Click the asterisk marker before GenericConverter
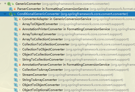 click(x=5, y=4)
